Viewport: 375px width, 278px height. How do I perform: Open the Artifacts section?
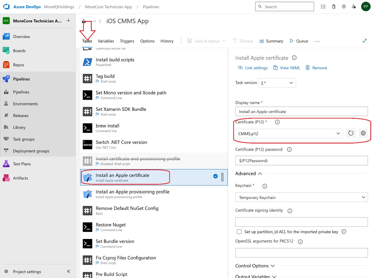point(20,178)
